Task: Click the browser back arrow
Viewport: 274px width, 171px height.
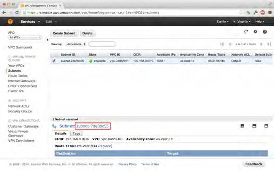Action: pos(4,13)
